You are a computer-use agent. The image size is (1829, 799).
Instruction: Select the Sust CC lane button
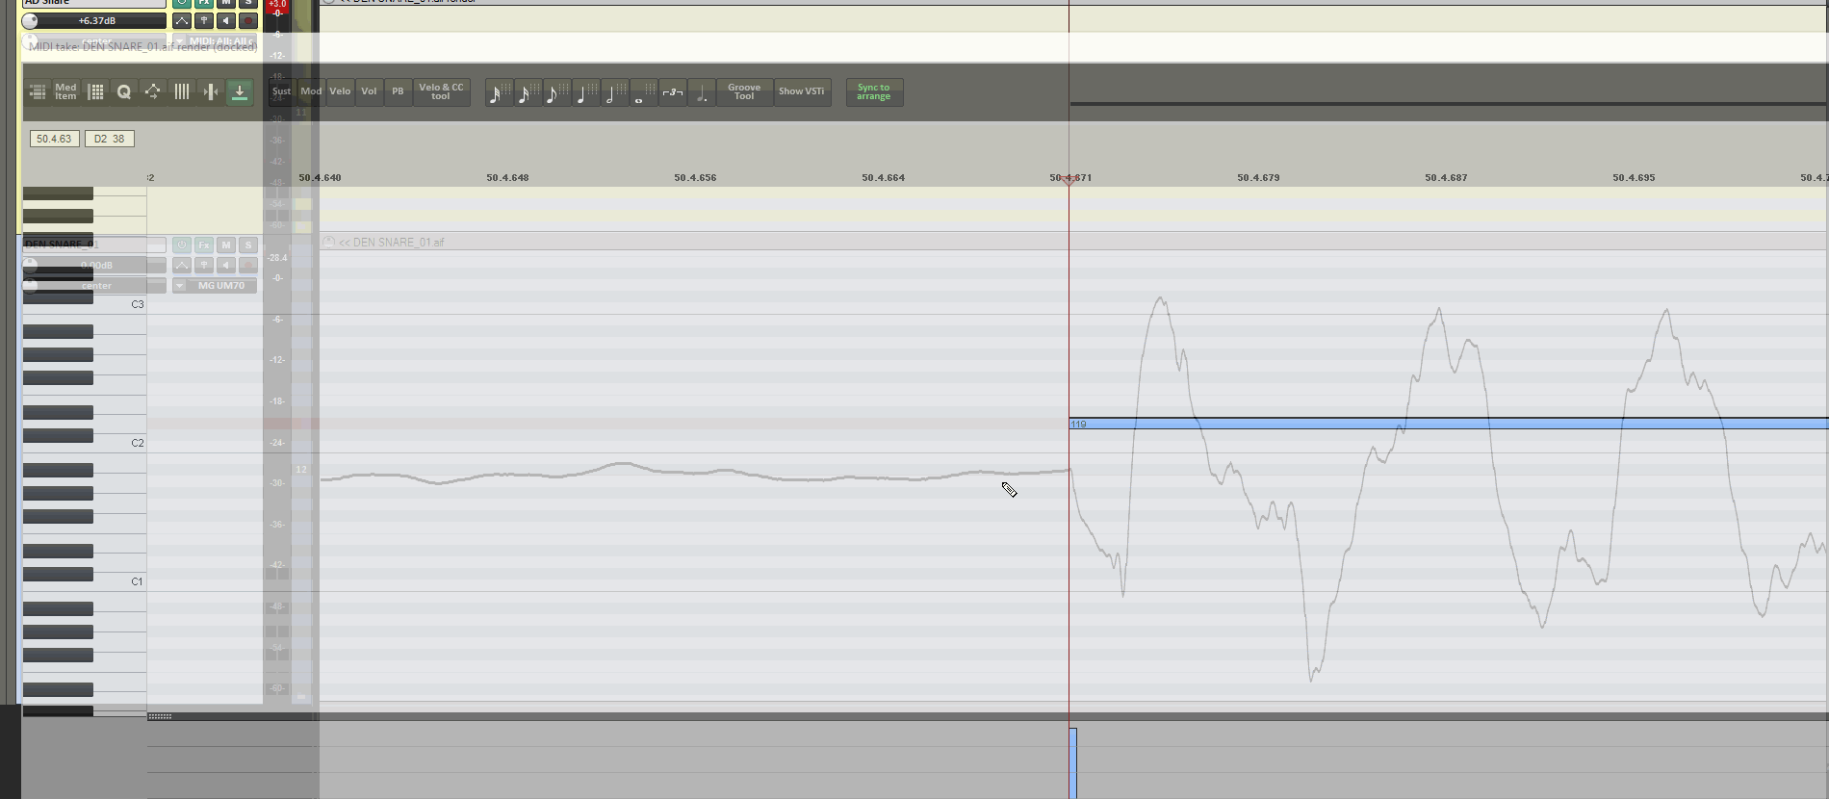(281, 92)
